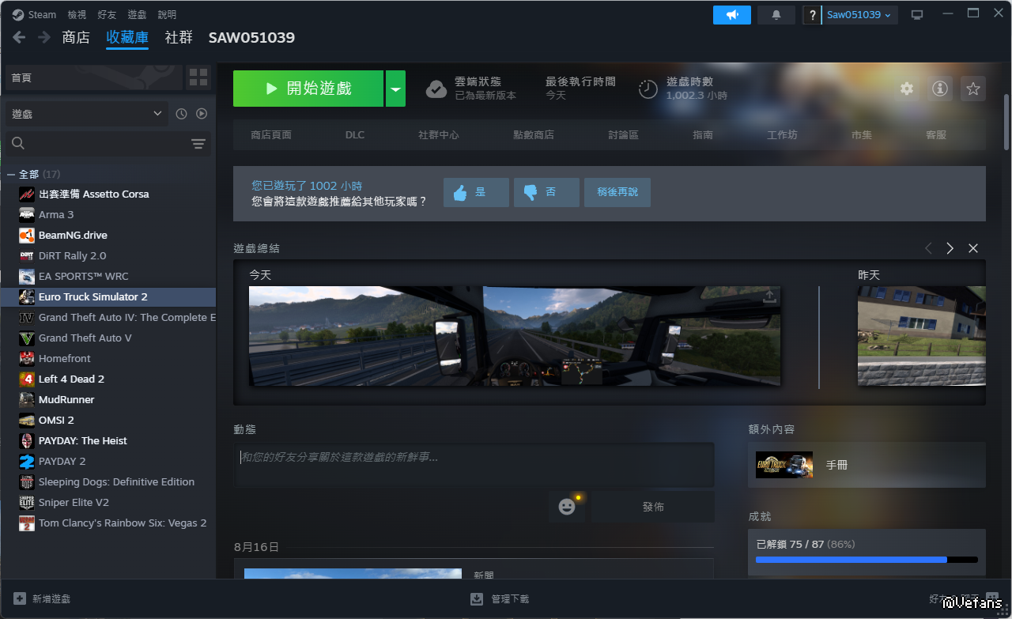
Task: Go to the 社群 tab
Action: coord(179,37)
